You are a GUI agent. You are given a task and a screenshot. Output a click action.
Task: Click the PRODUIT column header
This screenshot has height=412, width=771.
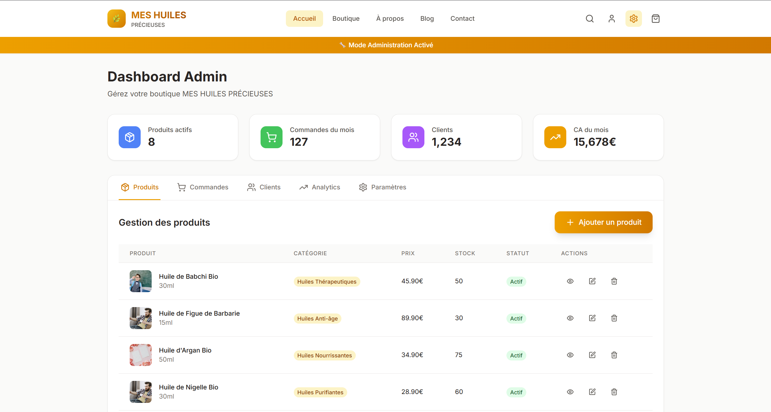(142, 253)
